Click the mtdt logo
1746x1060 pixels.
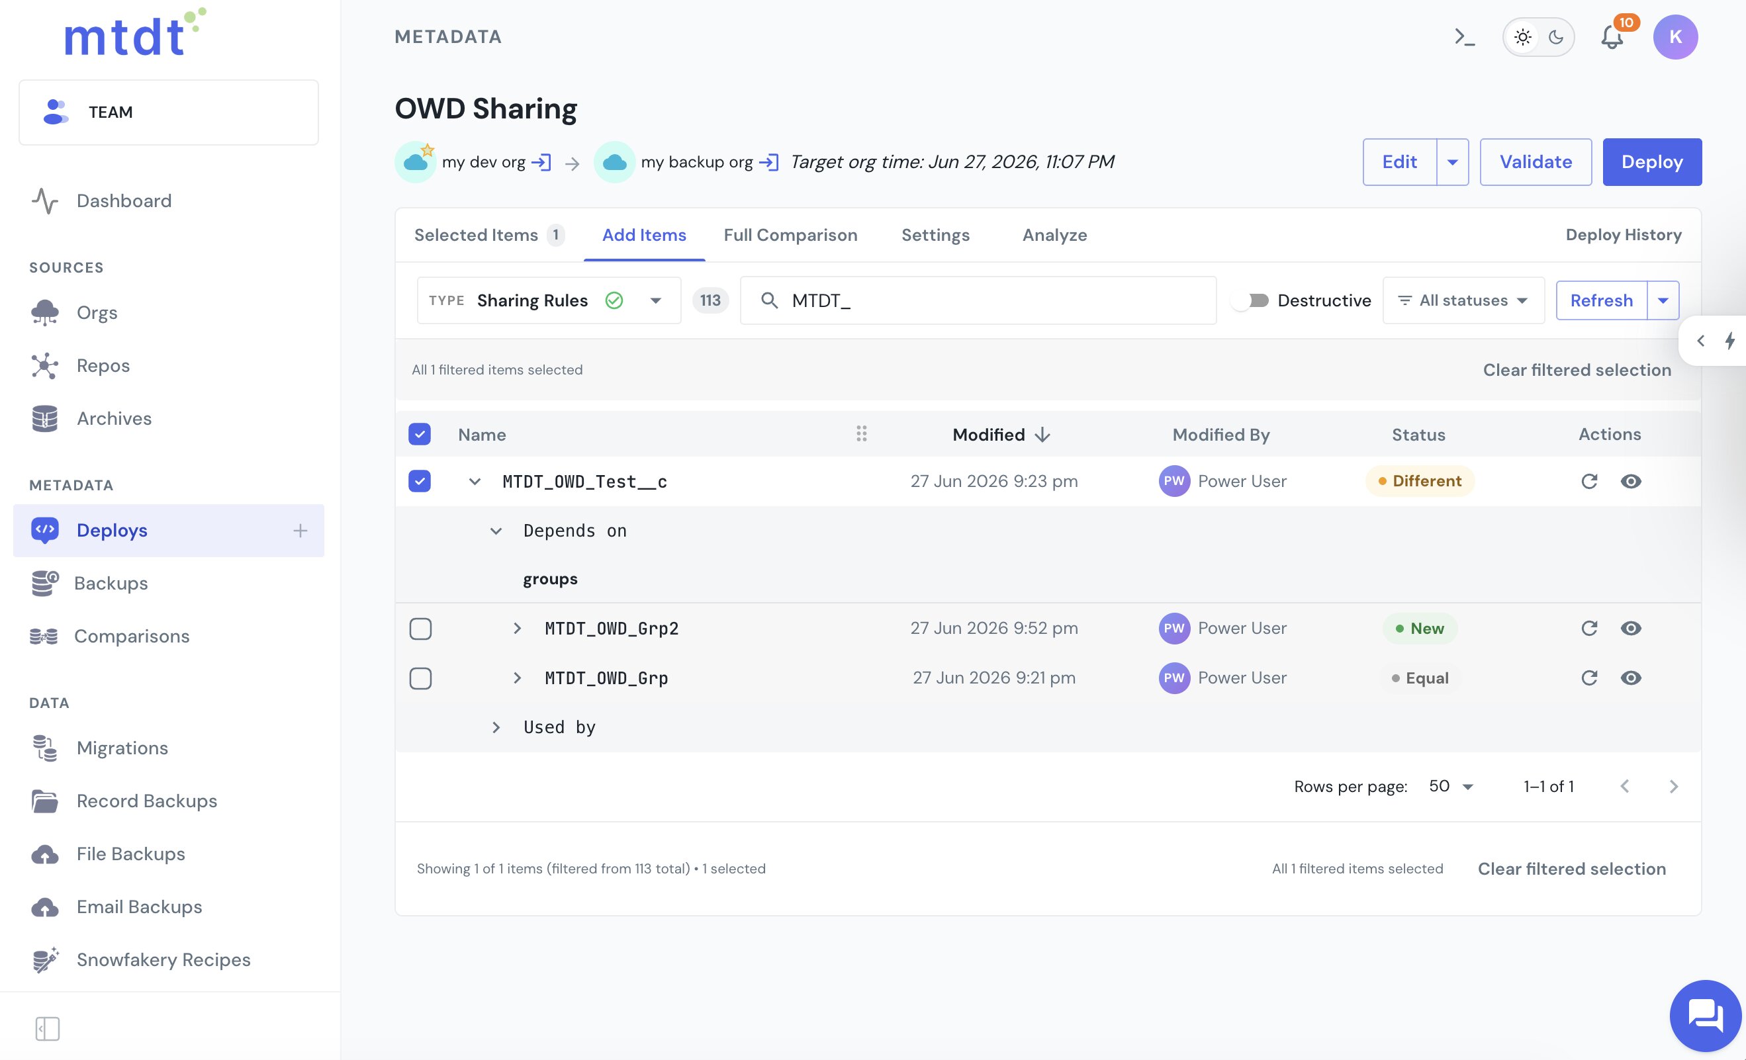pyautogui.click(x=134, y=33)
